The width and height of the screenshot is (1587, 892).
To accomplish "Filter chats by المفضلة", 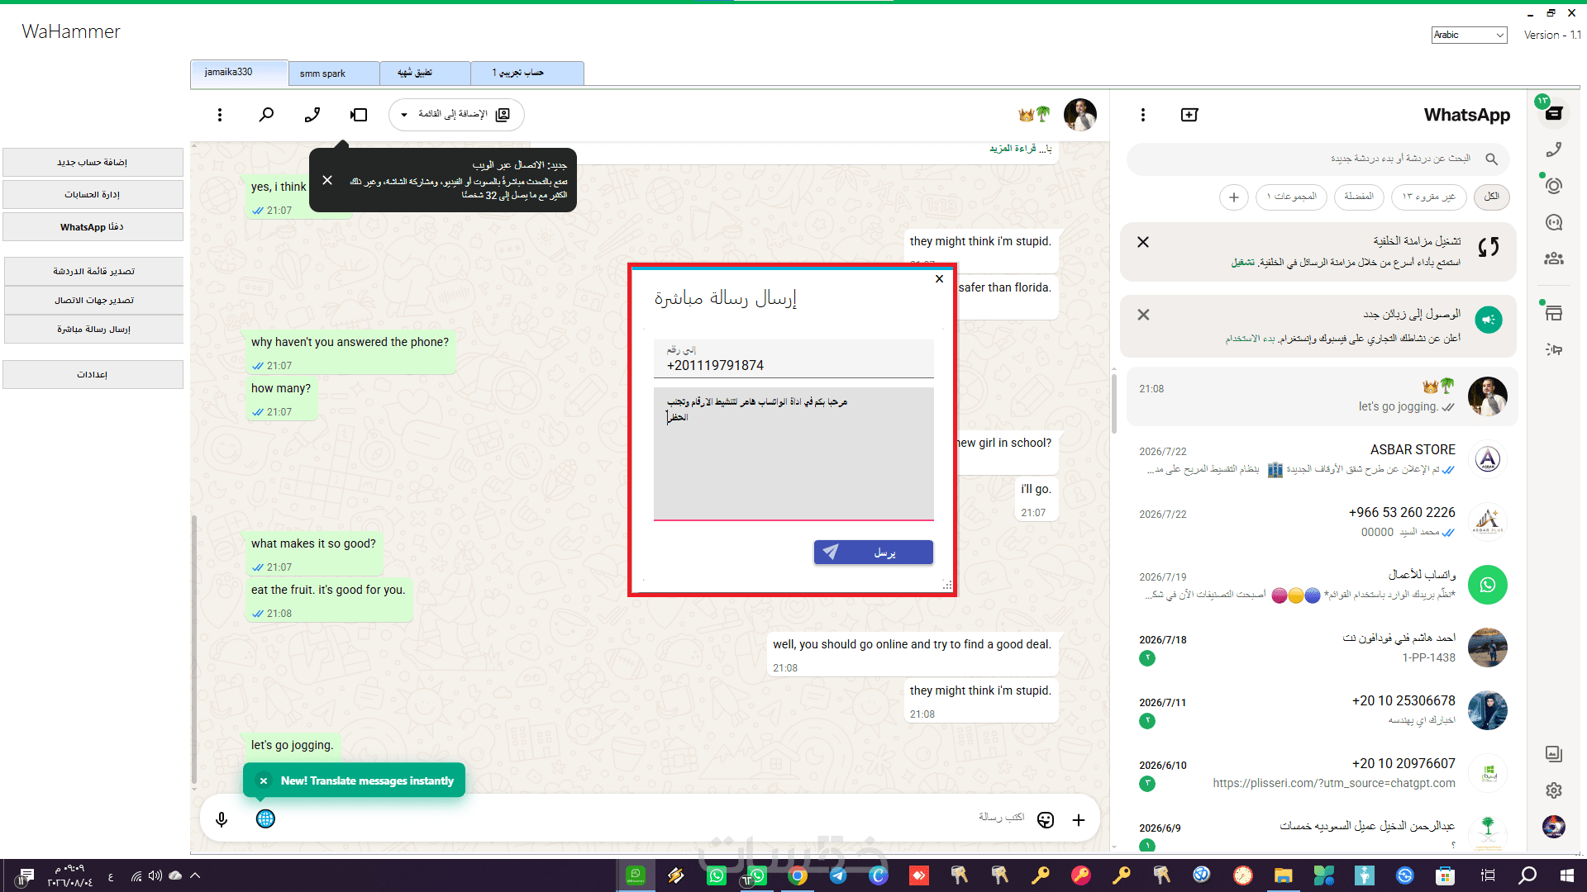I will pos(1359,197).
